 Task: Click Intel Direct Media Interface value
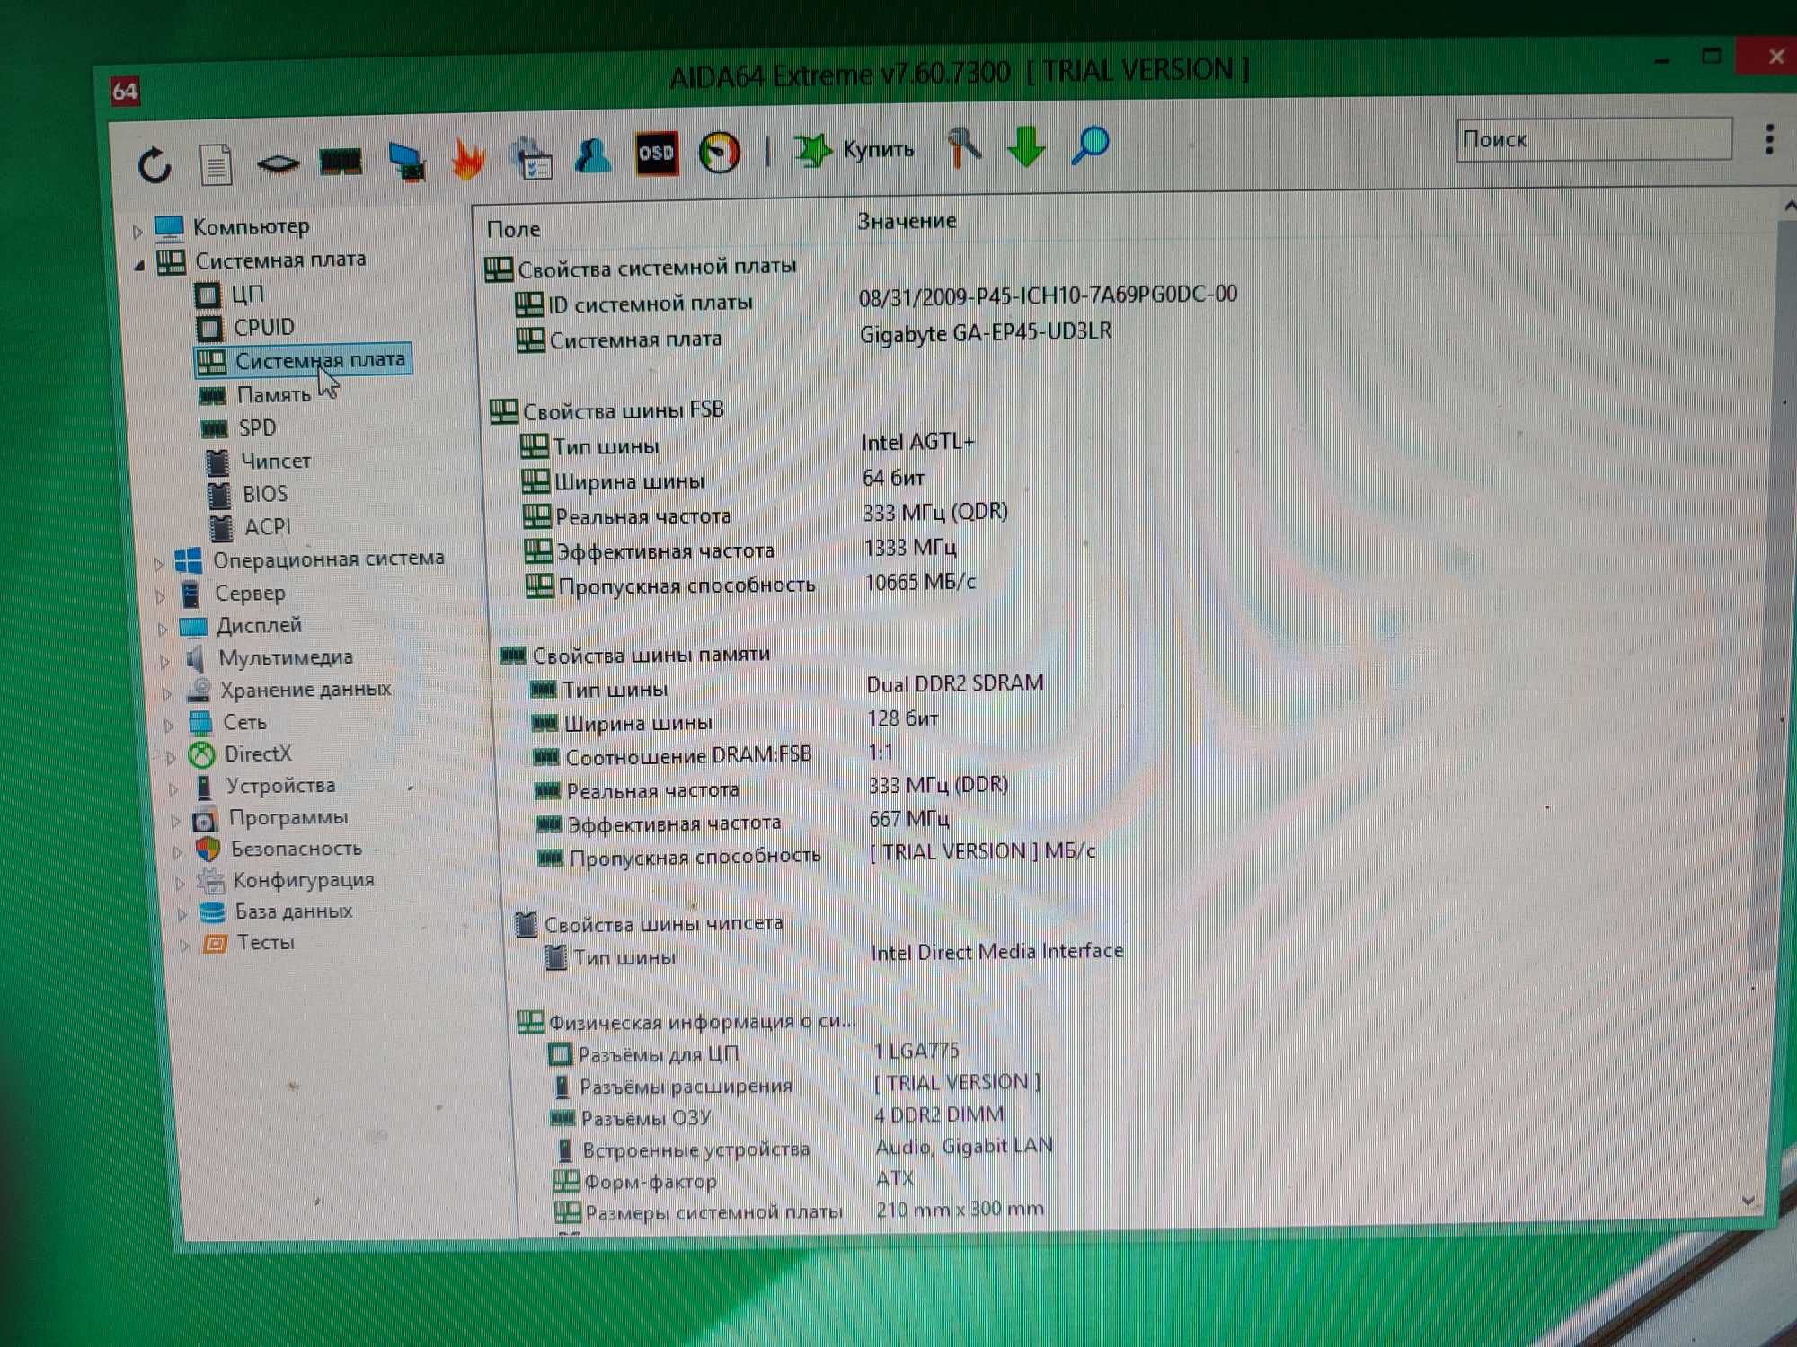(997, 952)
